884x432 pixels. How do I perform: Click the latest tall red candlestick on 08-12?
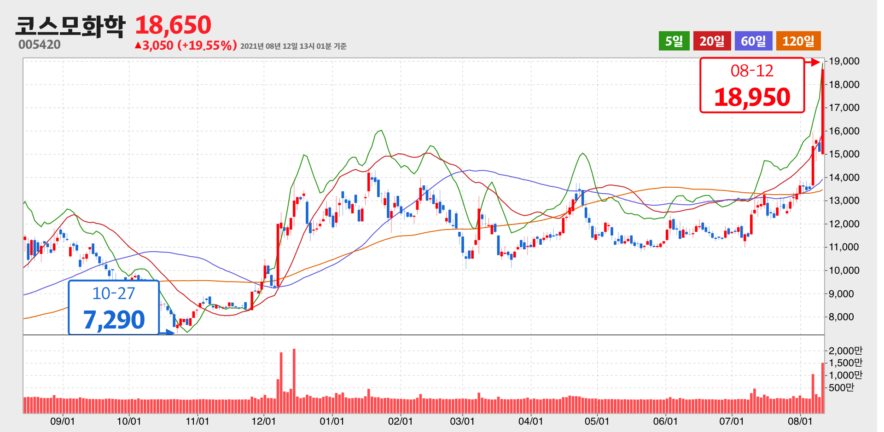coord(823,112)
